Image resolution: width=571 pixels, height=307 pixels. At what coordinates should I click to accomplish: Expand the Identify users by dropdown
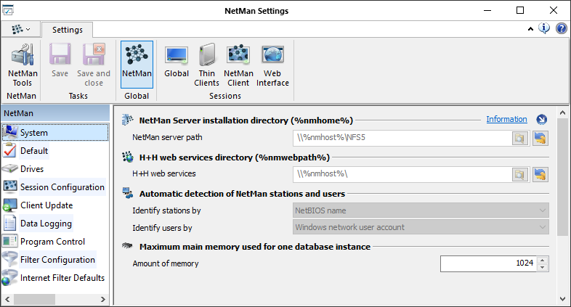[541, 227]
